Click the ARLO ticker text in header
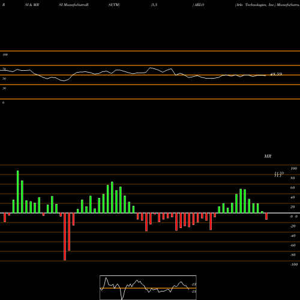This screenshot has width=300, height=300. pos(199,5)
